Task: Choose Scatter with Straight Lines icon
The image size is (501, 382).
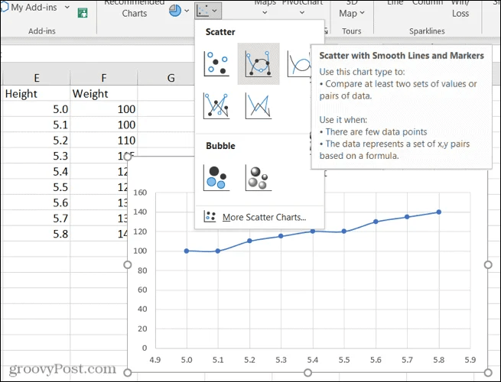Action: [x=259, y=105]
